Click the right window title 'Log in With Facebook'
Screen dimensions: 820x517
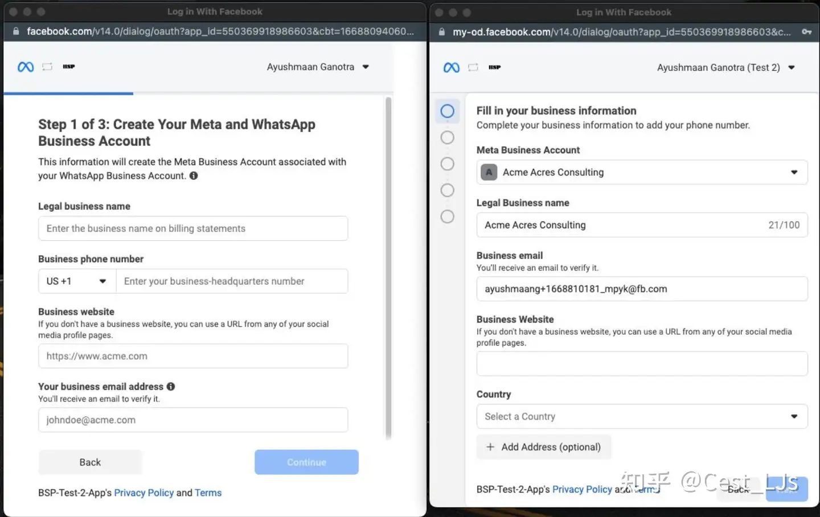pos(624,12)
